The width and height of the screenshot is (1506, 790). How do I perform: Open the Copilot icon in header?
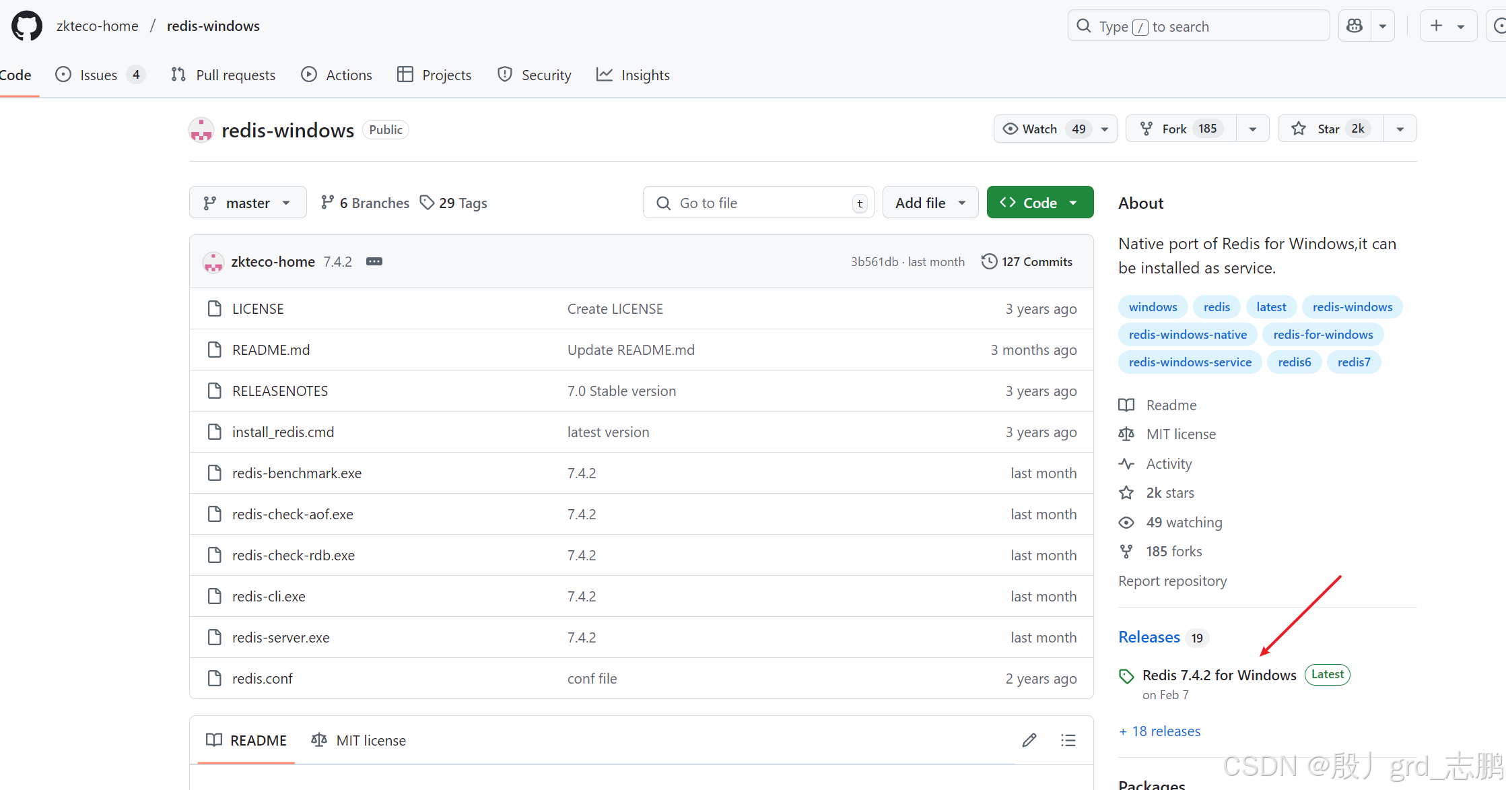coord(1355,26)
